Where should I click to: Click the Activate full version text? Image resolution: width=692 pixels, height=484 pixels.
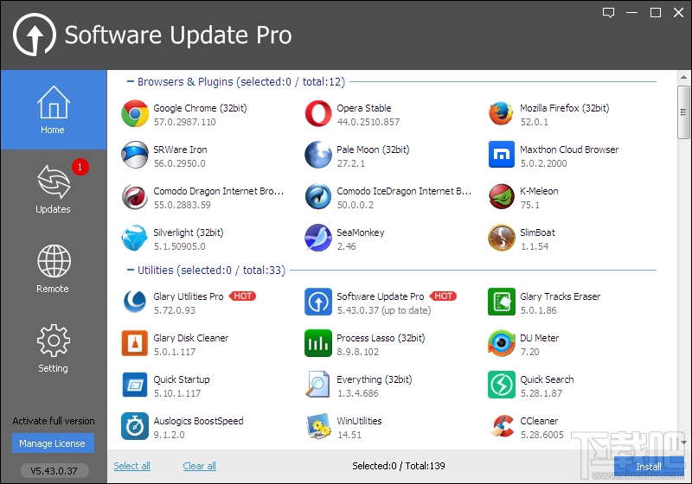54,421
